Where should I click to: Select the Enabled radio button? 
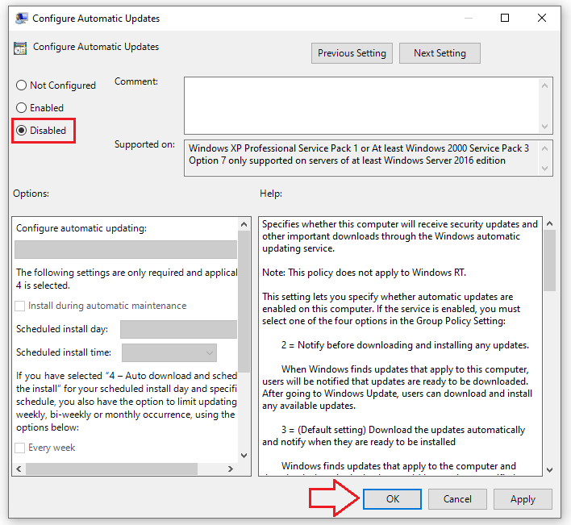pyautogui.click(x=22, y=108)
